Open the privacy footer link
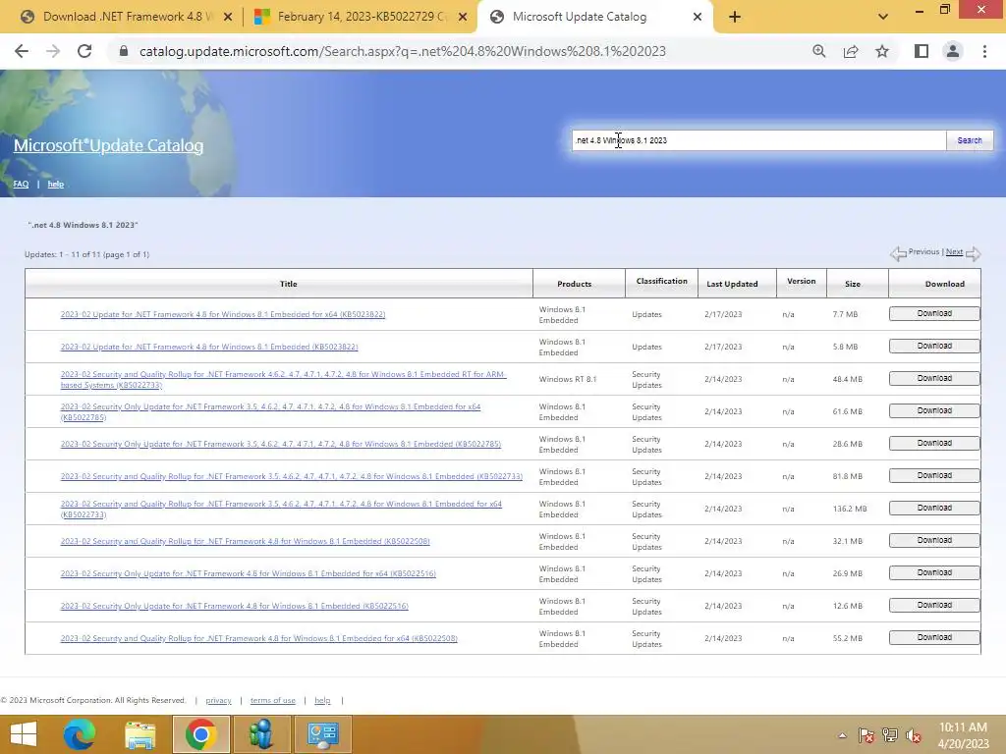The width and height of the screenshot is (1006, 754). [218, 700]
